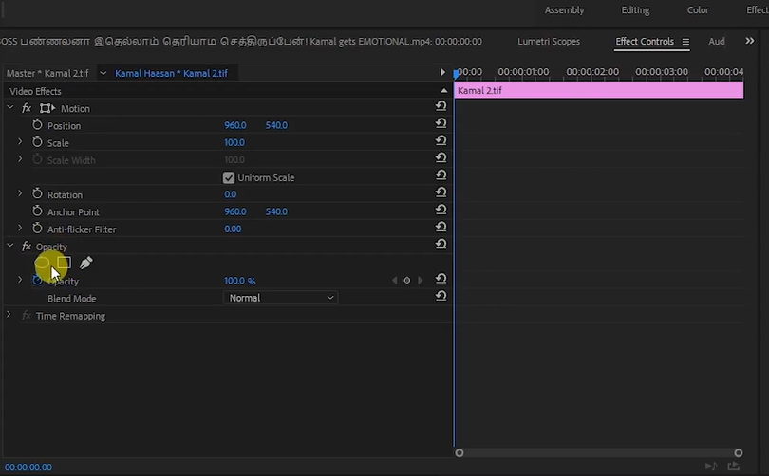Switch to the Editing workspace
Viewport: 769px width, 476px height.
(635, 10)
